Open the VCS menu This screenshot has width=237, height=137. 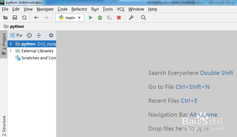pyautogui.click(x=121, y=9)
